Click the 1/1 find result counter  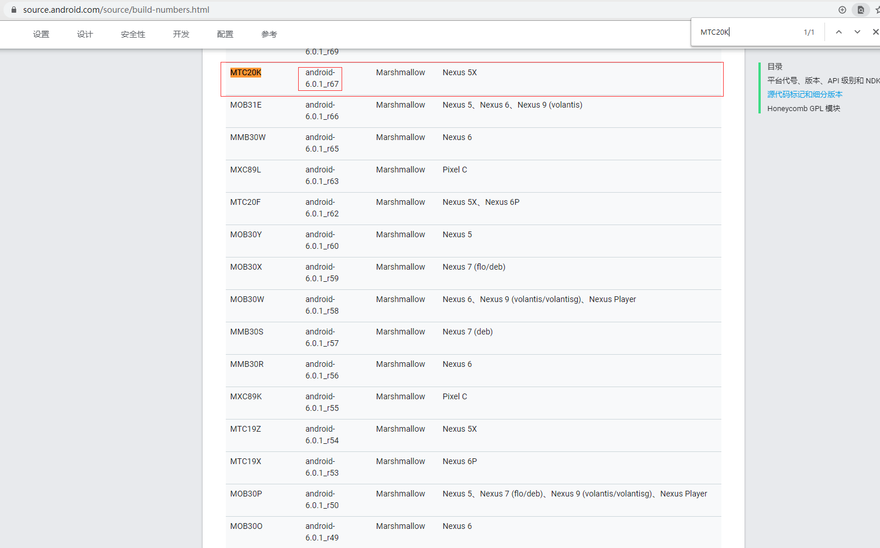[x=809, y=32]
